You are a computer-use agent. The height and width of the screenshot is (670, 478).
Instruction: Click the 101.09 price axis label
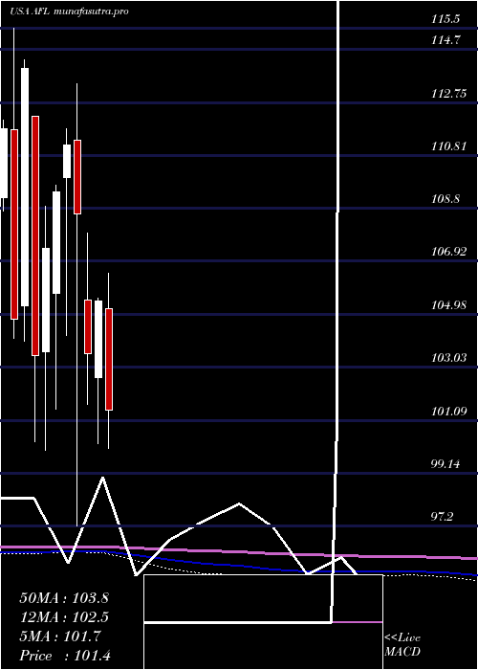449,412
